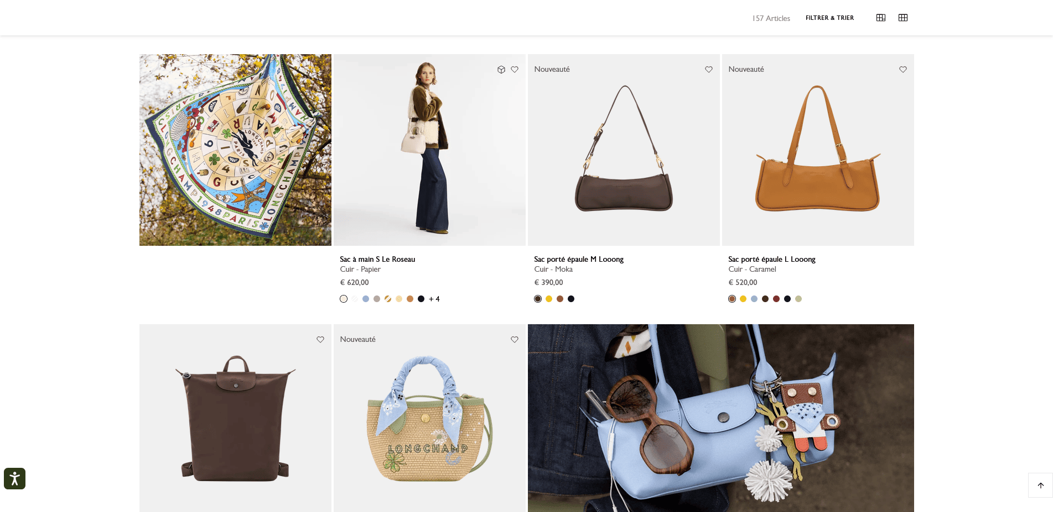Select Caramel swatch for Looong L
This screenshot has height=512, width=1053.
click(x=732, y=299)
